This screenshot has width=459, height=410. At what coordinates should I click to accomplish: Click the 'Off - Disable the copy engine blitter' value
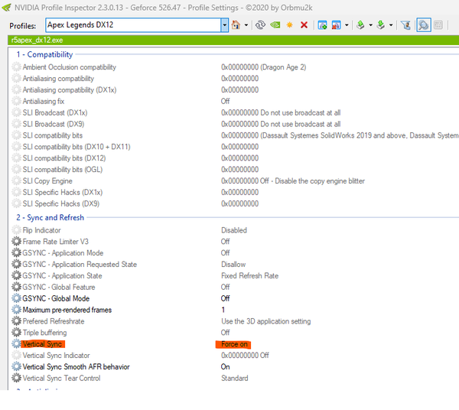(313, 181)
